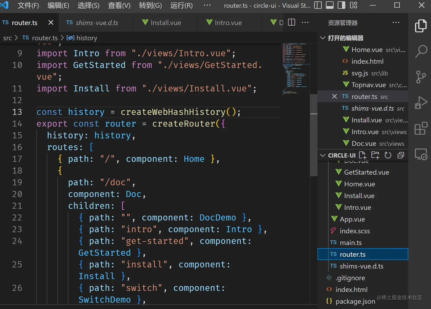Image resolution: width=431 pixels, height=309 pixels.
Task: Open the Explorer view in activity bar
Action: point(420,26)
